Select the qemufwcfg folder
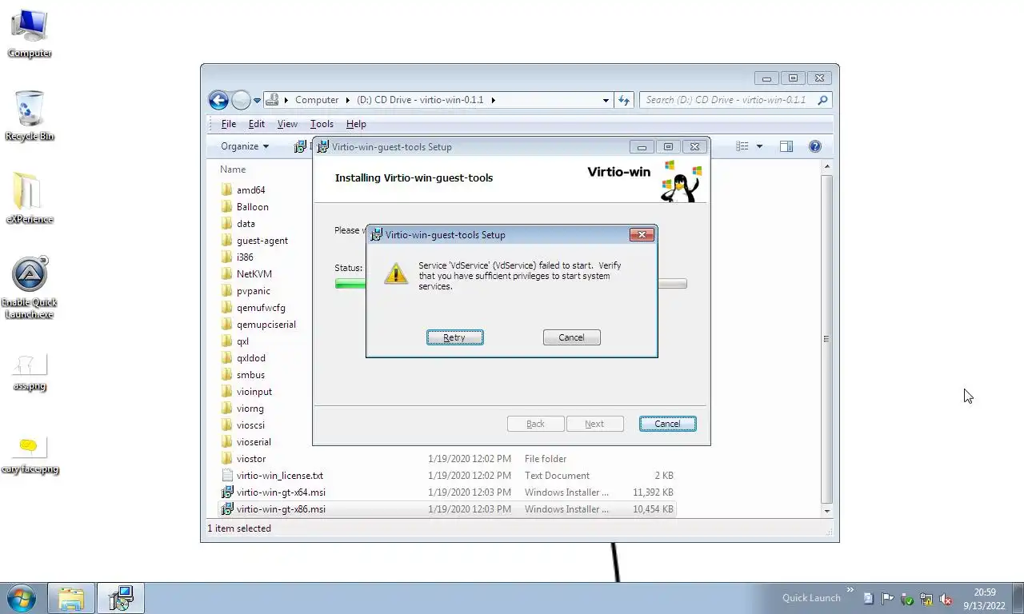 click(x=261, y=308)
